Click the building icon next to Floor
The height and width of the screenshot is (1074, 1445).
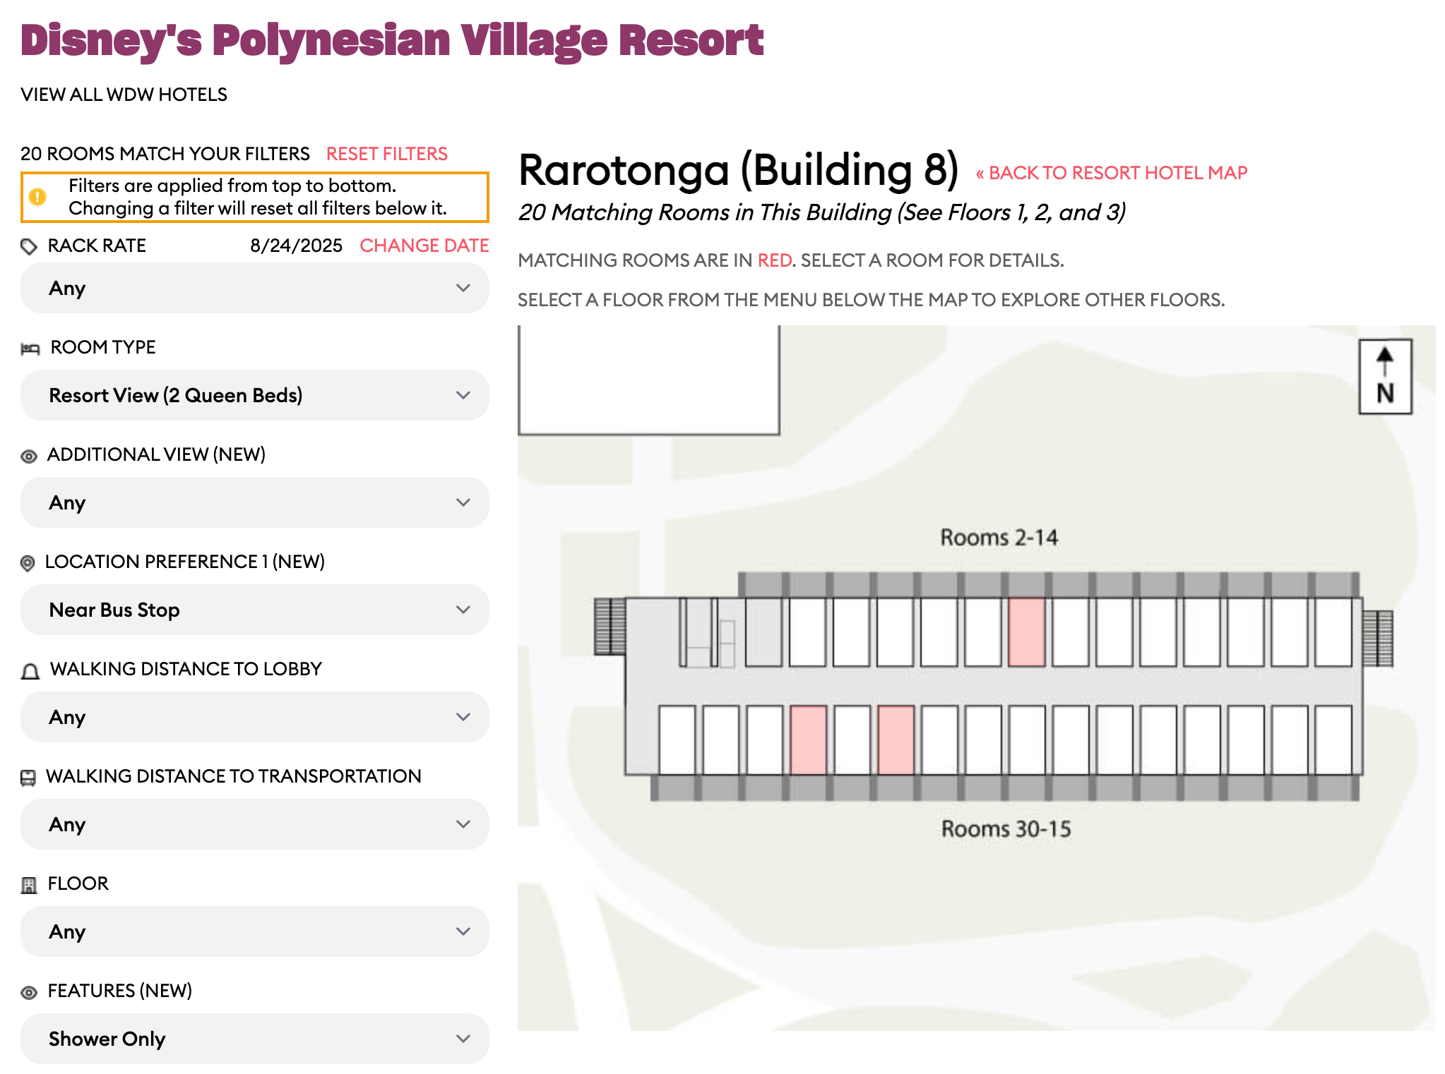tap(29, 885)
